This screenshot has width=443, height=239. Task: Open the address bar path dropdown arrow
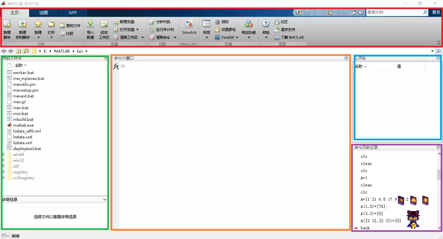(432, 51)
